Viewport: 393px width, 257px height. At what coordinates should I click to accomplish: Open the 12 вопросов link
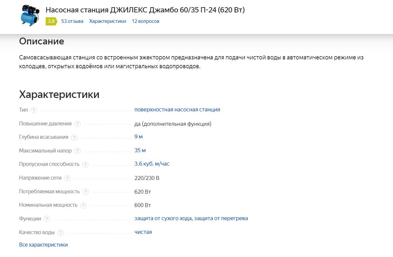146,21
